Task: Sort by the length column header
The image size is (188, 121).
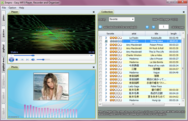Action: tap(174, 34)
